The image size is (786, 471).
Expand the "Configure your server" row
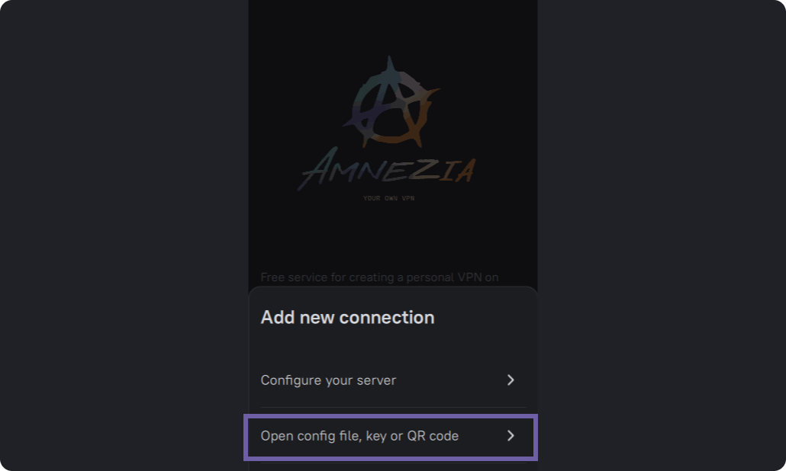(x=511, y=380)
